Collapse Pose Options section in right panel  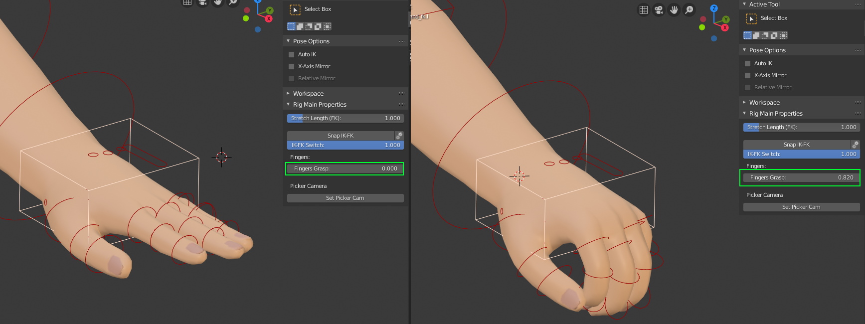(744, 50)
